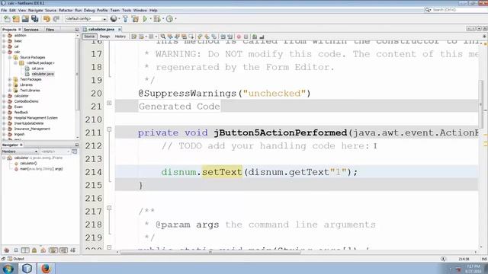The height and width of the screenshot is (274, 488).
Task: Select calculator.java in Projects tree
Action: pyautogui.click(x=43, y=74)
